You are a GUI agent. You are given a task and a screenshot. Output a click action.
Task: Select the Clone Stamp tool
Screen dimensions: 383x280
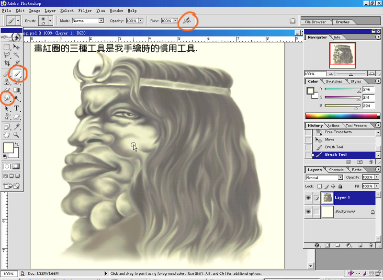7,82
